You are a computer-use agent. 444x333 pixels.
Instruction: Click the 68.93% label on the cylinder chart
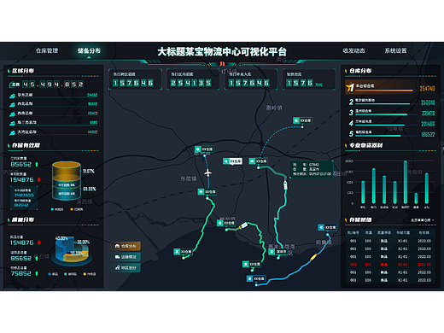[x=90, y=189]
